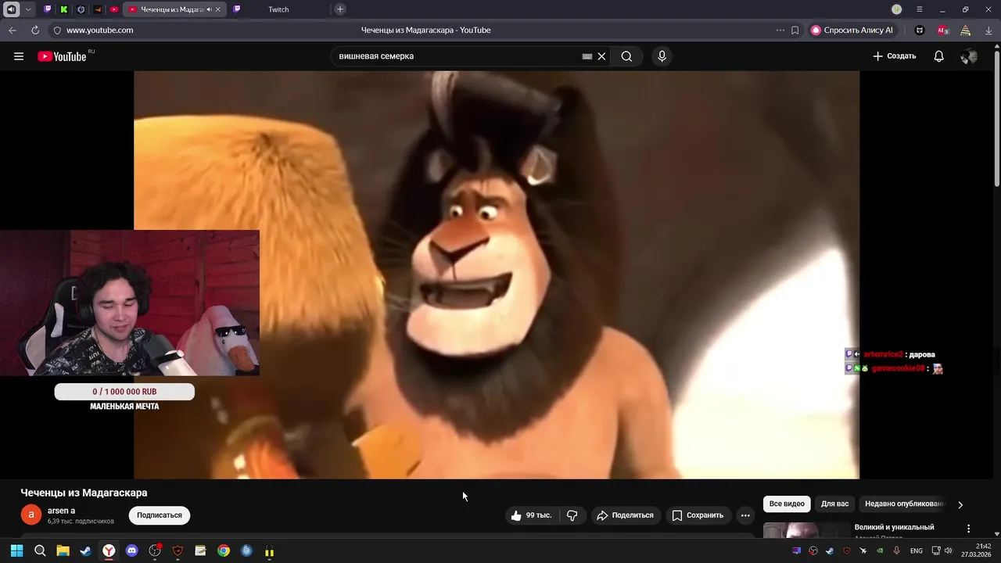This screenshot has width=1001, height=563.
Task: Open the on-screen keyboard icon in search box
Action: click(587, 56)
